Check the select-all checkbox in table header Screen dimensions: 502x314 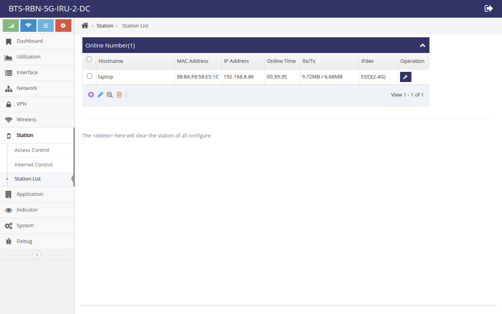tap(89, 59)
